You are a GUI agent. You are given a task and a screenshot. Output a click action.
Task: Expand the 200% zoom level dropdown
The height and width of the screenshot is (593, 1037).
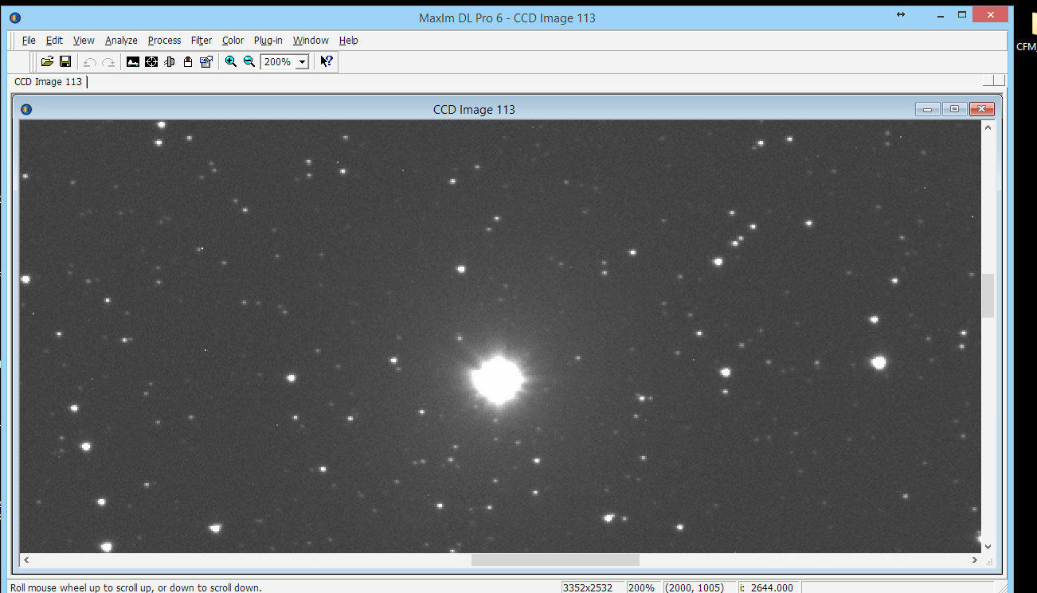[x=303, y=62]
